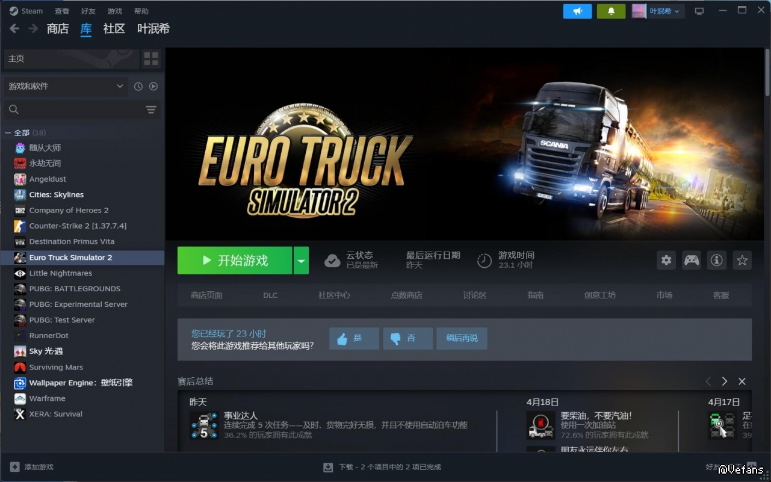Expand the 游戏和软件 filter dropdown
The width and height of the screenshot is (771, 482).
point(66,86)
